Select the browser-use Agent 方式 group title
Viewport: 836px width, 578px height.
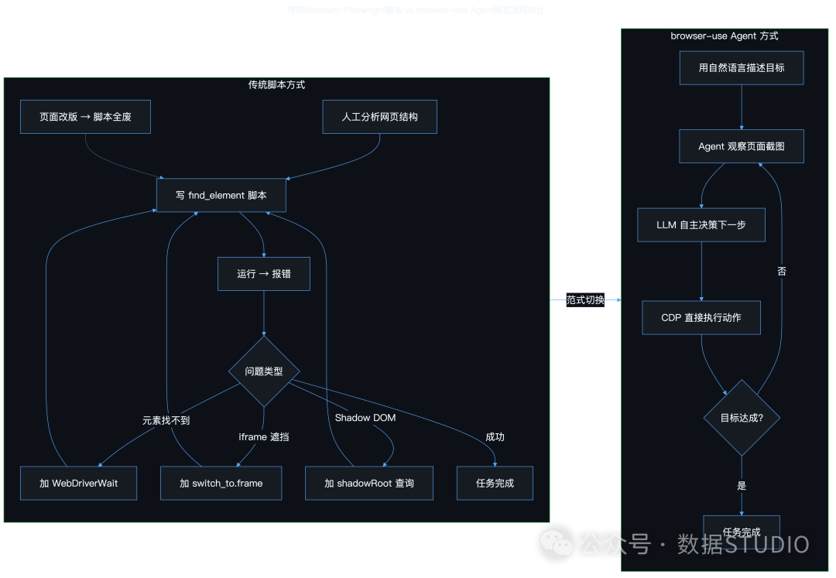[x=725, y=36]
